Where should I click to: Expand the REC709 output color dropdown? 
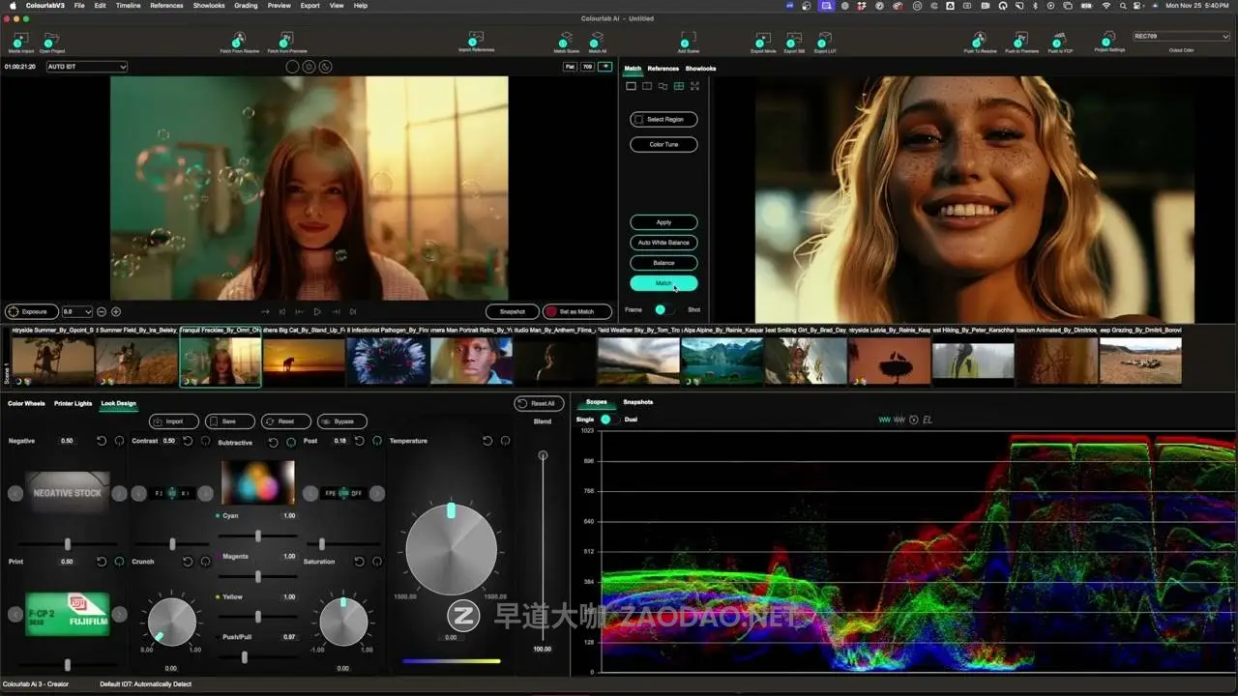pos(1181,37)
